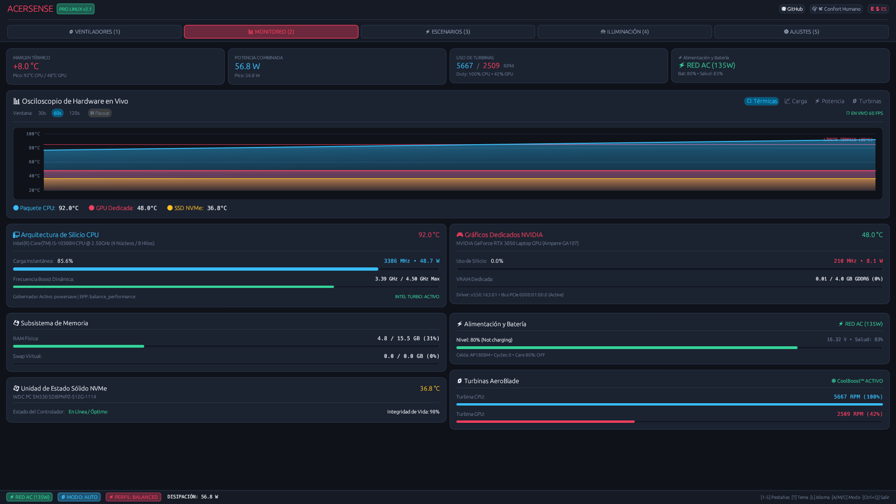Click the INTEL TURBO: ACTIVO label
The image size is (896, 504).
click(x=417, y=297)
